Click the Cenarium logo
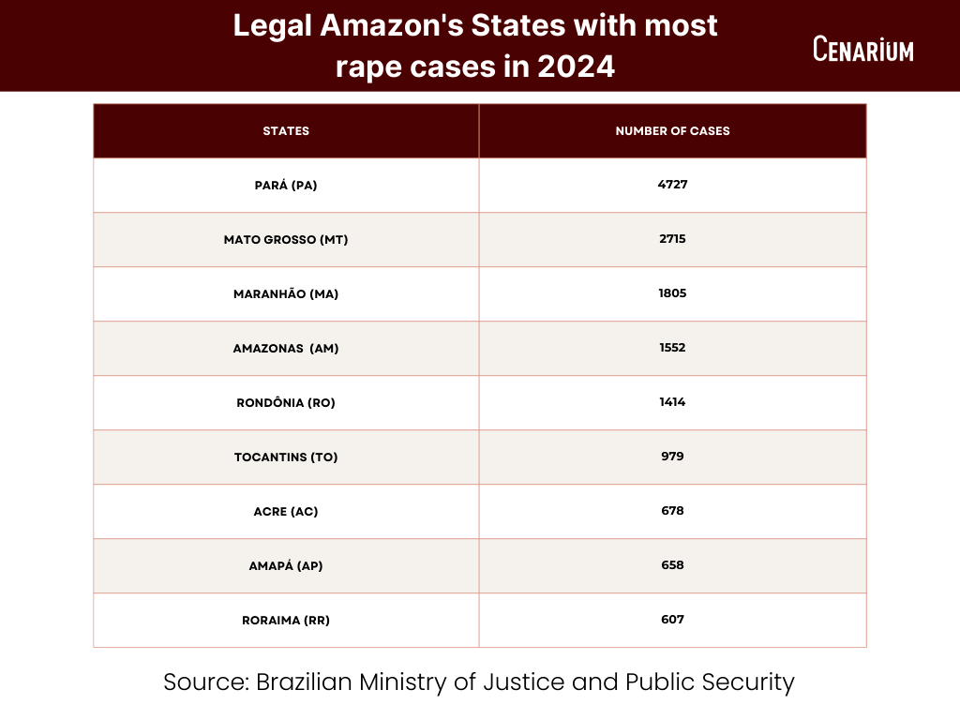Viewport: 960px width, 720px height. click(862, 49)
